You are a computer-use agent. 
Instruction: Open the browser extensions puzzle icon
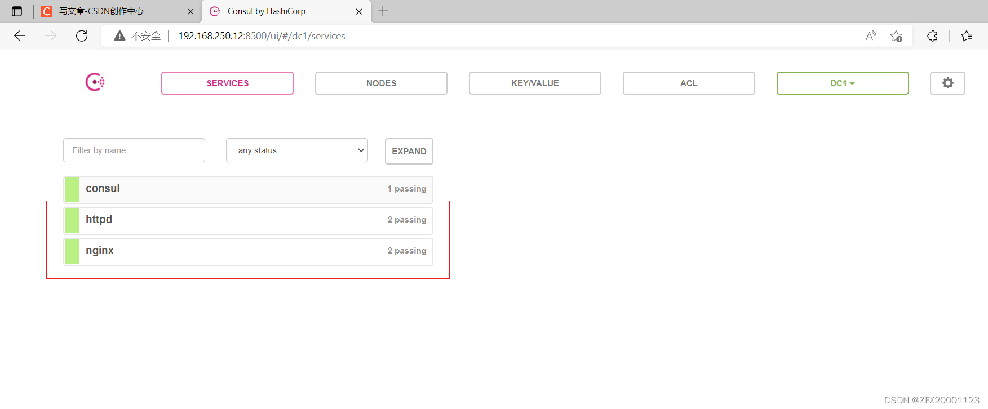tap(932, 36)
